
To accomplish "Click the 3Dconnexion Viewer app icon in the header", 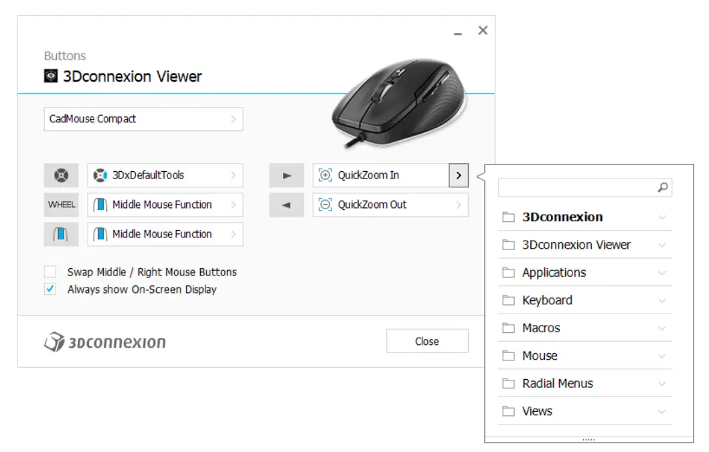I will (51, 76).
